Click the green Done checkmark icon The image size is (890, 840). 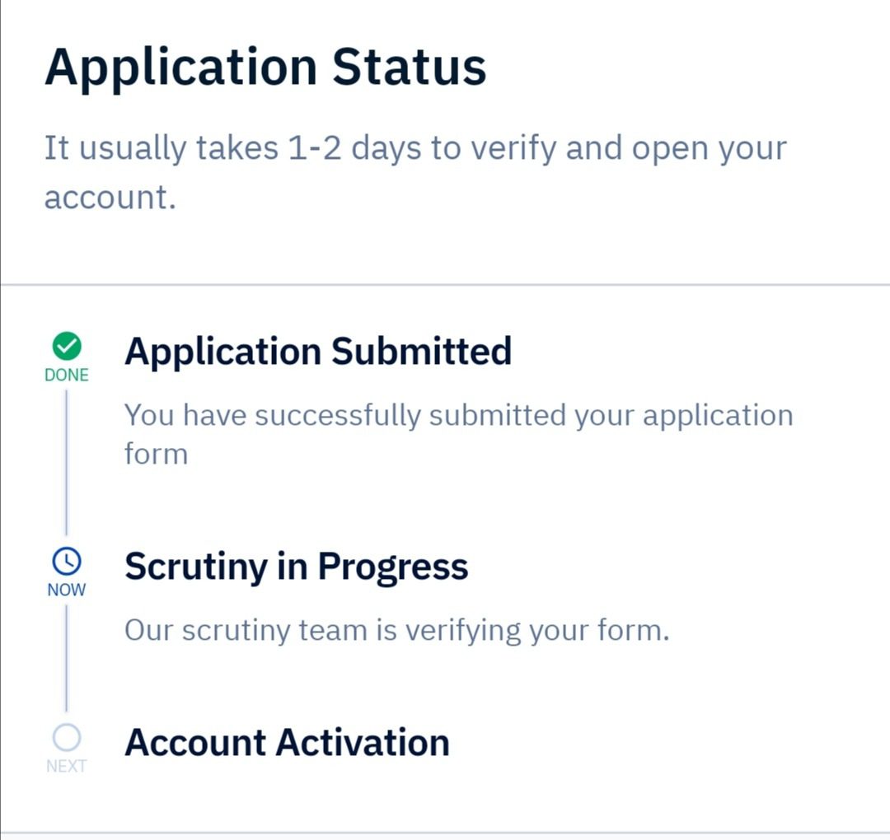(x=67, y=346)
